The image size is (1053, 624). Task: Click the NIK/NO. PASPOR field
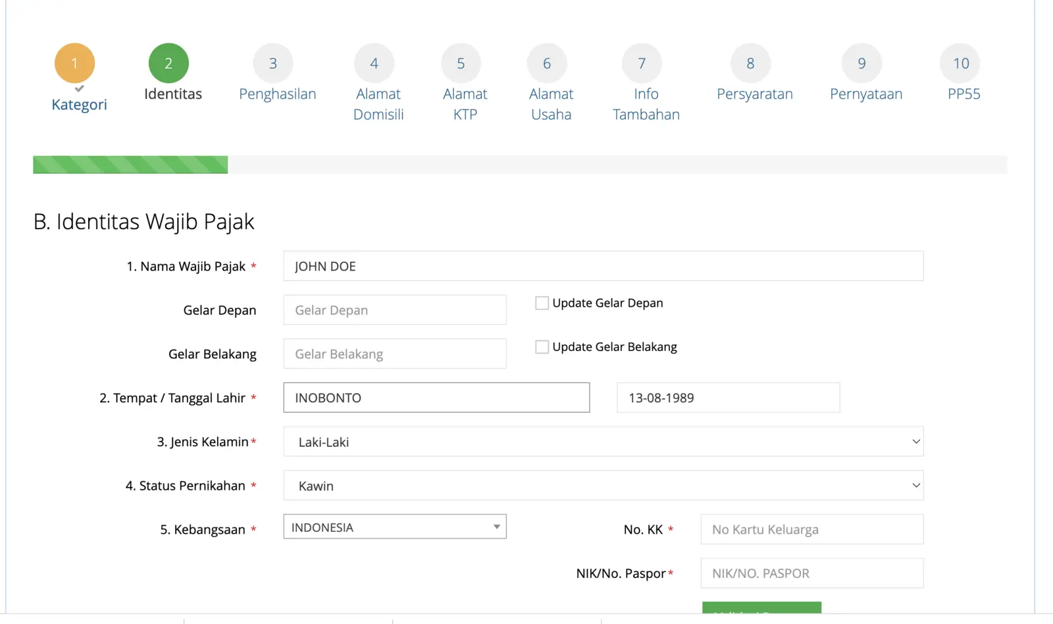pos(812,573)
